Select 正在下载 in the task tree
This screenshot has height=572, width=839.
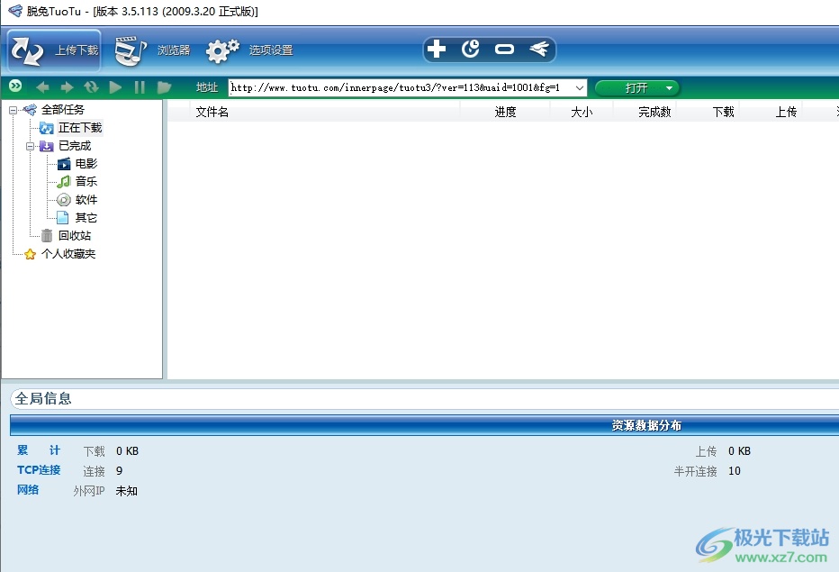[x=80, y=128]
